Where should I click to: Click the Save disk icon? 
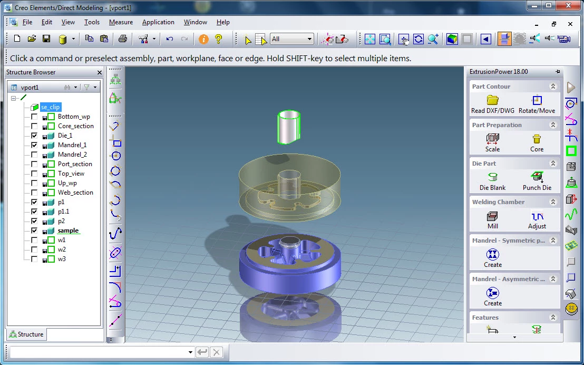pyautogui.click(x=46, y=39)
